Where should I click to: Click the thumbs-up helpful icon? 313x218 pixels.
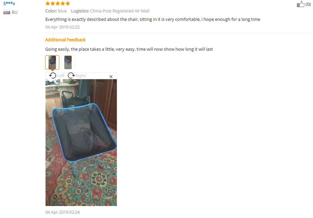pos(300,4)
